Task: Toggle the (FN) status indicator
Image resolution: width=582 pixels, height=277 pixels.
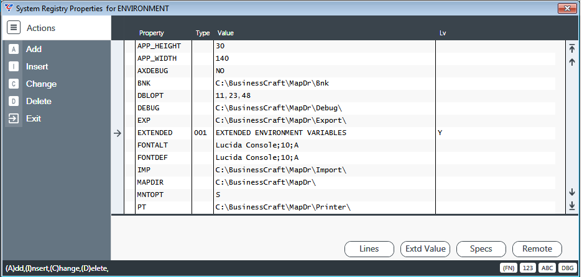Action: (509, 268)
